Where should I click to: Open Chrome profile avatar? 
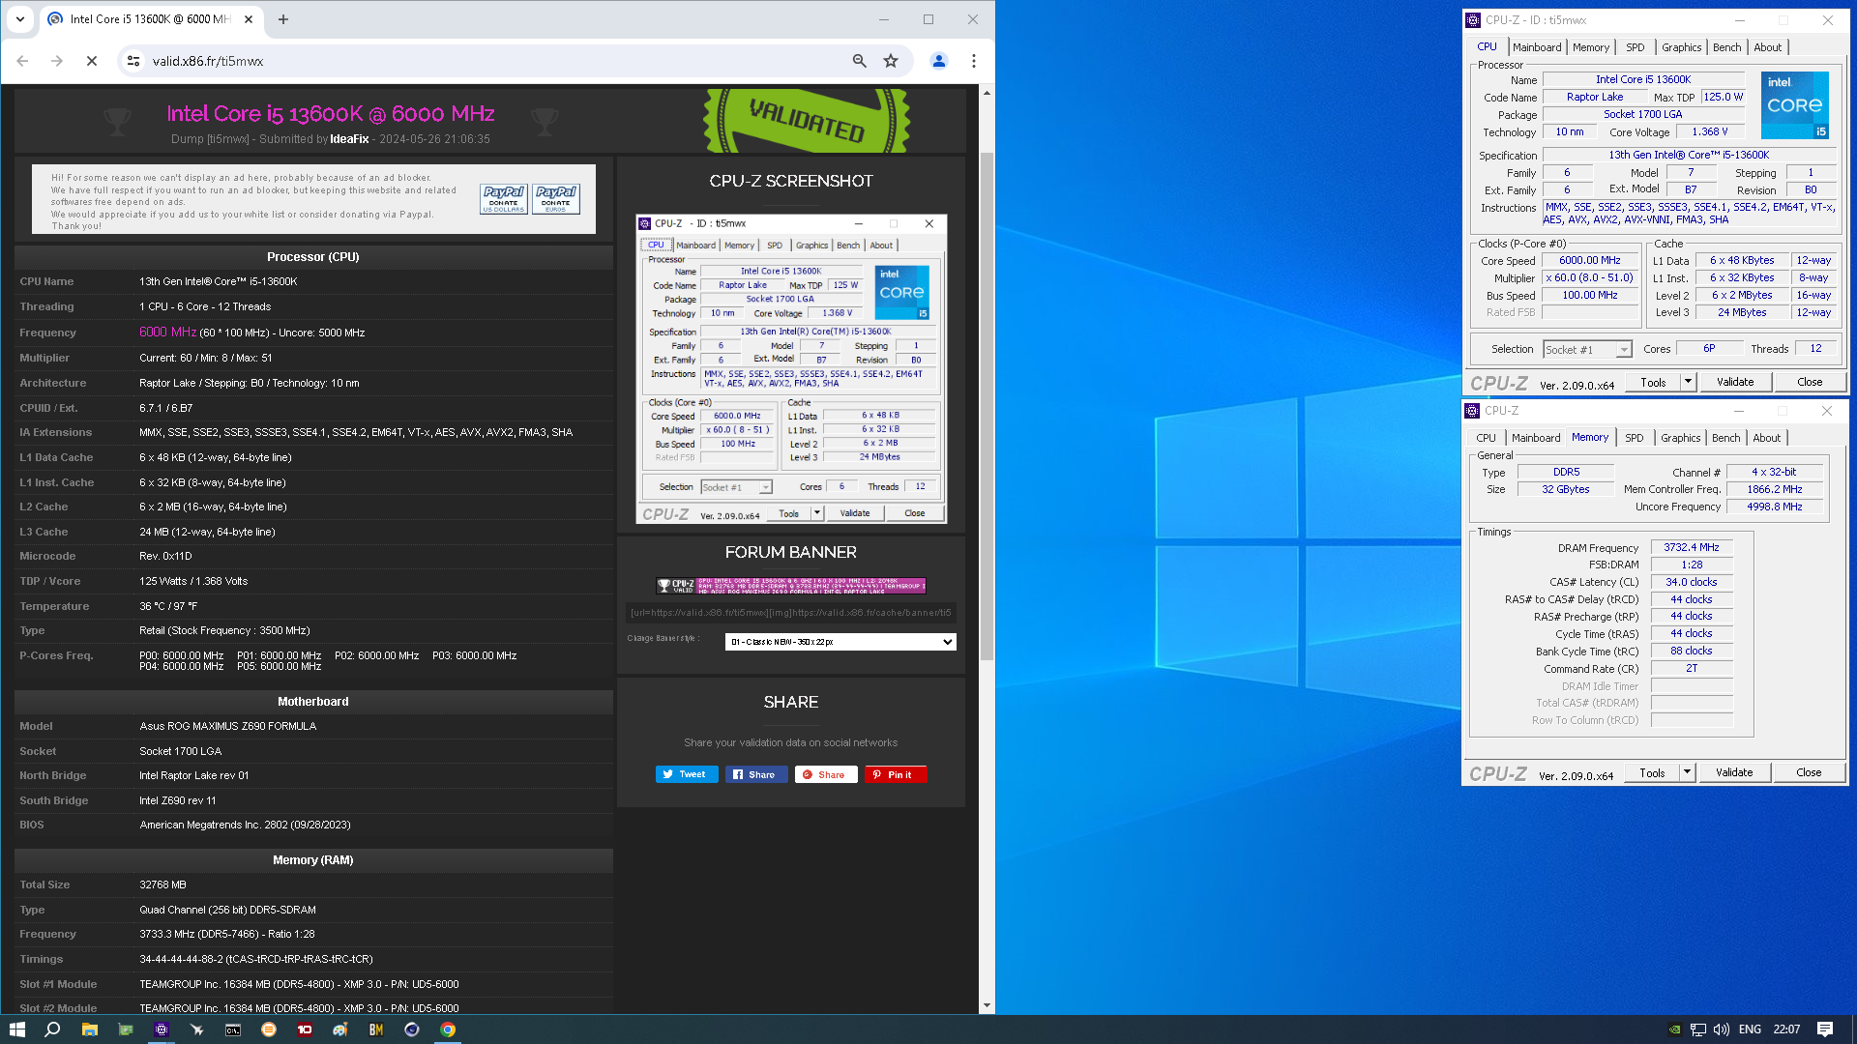pos(938,61)
